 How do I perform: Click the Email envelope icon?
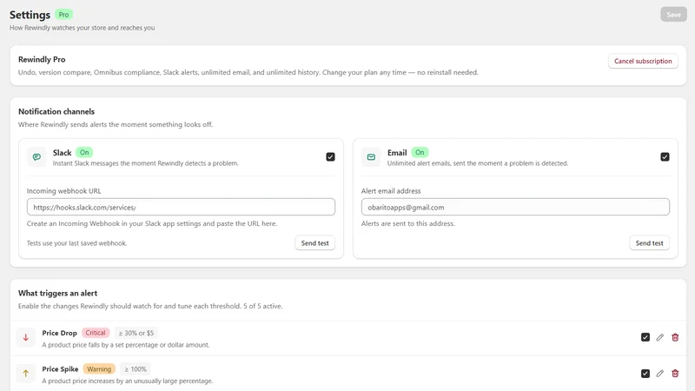371,157
